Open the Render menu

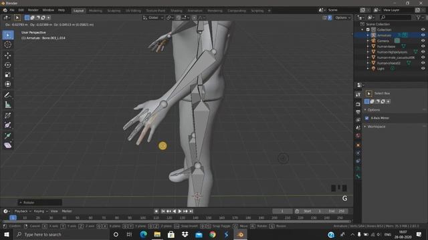33,10
